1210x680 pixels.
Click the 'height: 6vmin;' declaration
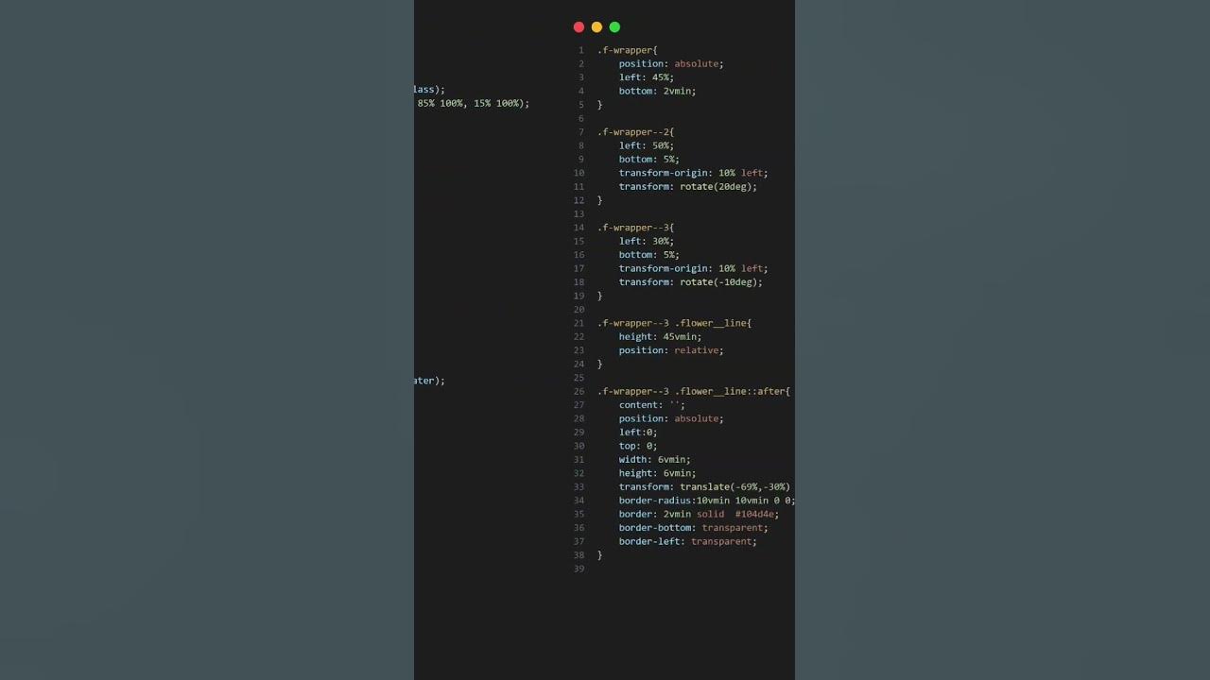(x=657, y=473)
